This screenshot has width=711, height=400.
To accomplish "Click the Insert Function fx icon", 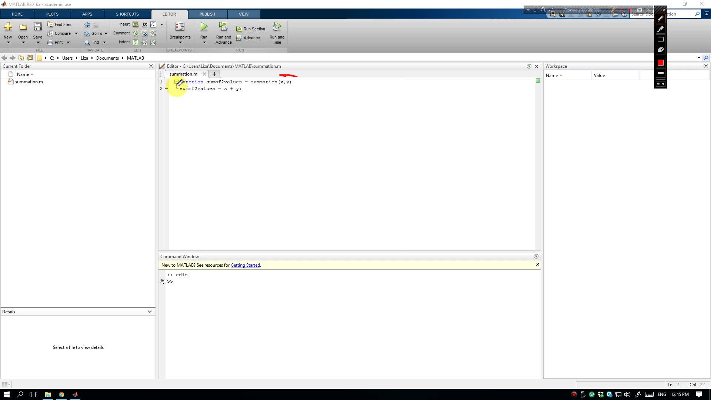I will coord(144,24).
